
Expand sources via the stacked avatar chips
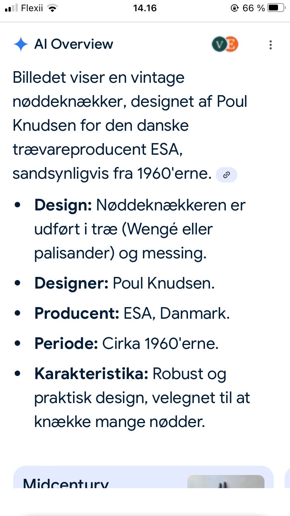click(x=225, y=44)
